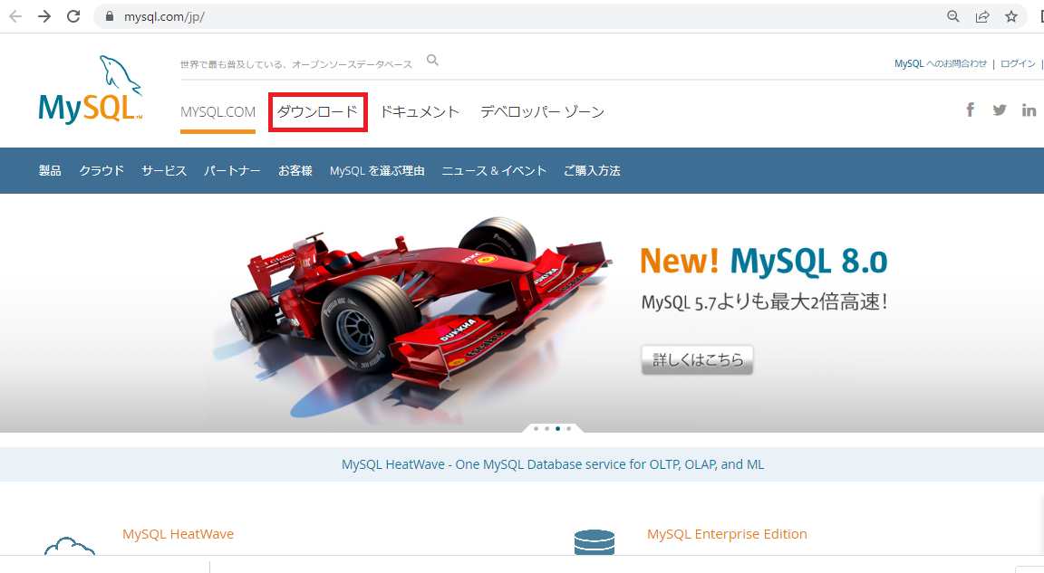Open the ダウンロード tab
The height and width of the screenshot is (573, 1044).
[x=317, y=111]
